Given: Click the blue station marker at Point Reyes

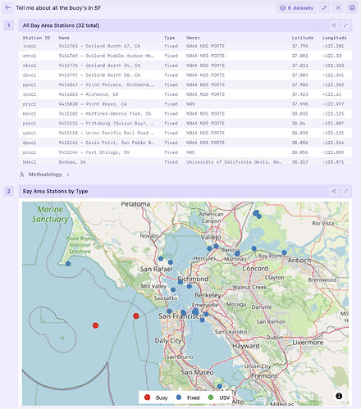Looking at the screenshot, I should (x=68, y=264).
